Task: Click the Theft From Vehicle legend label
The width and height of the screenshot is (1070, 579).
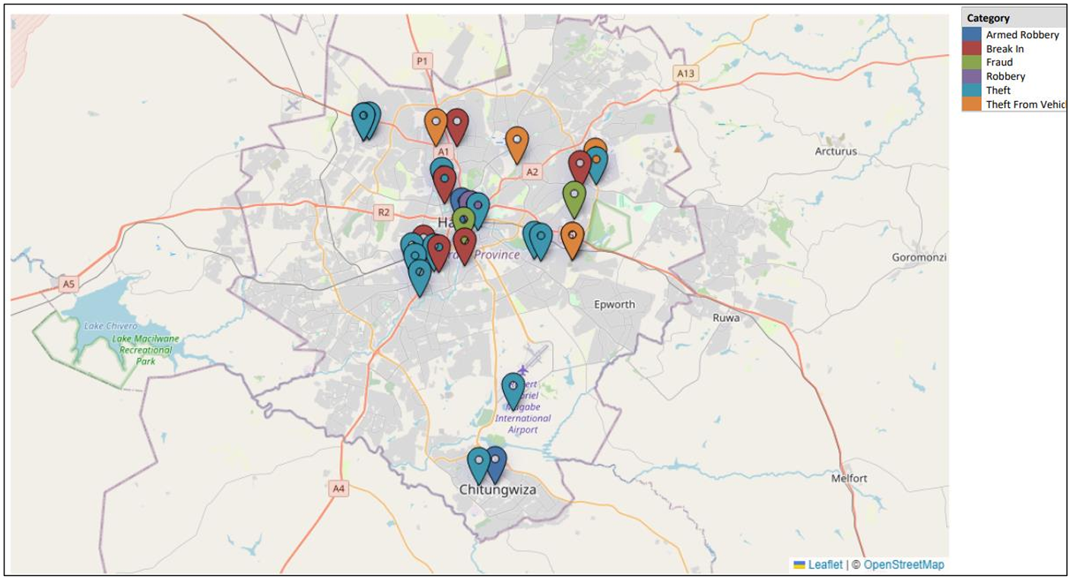Action: tap(1025, 104)
